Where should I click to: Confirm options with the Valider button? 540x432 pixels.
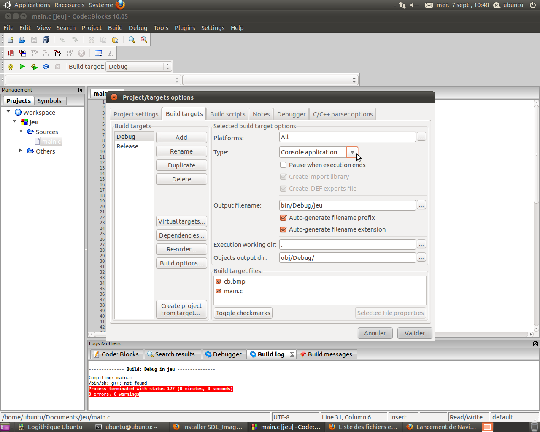click(414, 333)
